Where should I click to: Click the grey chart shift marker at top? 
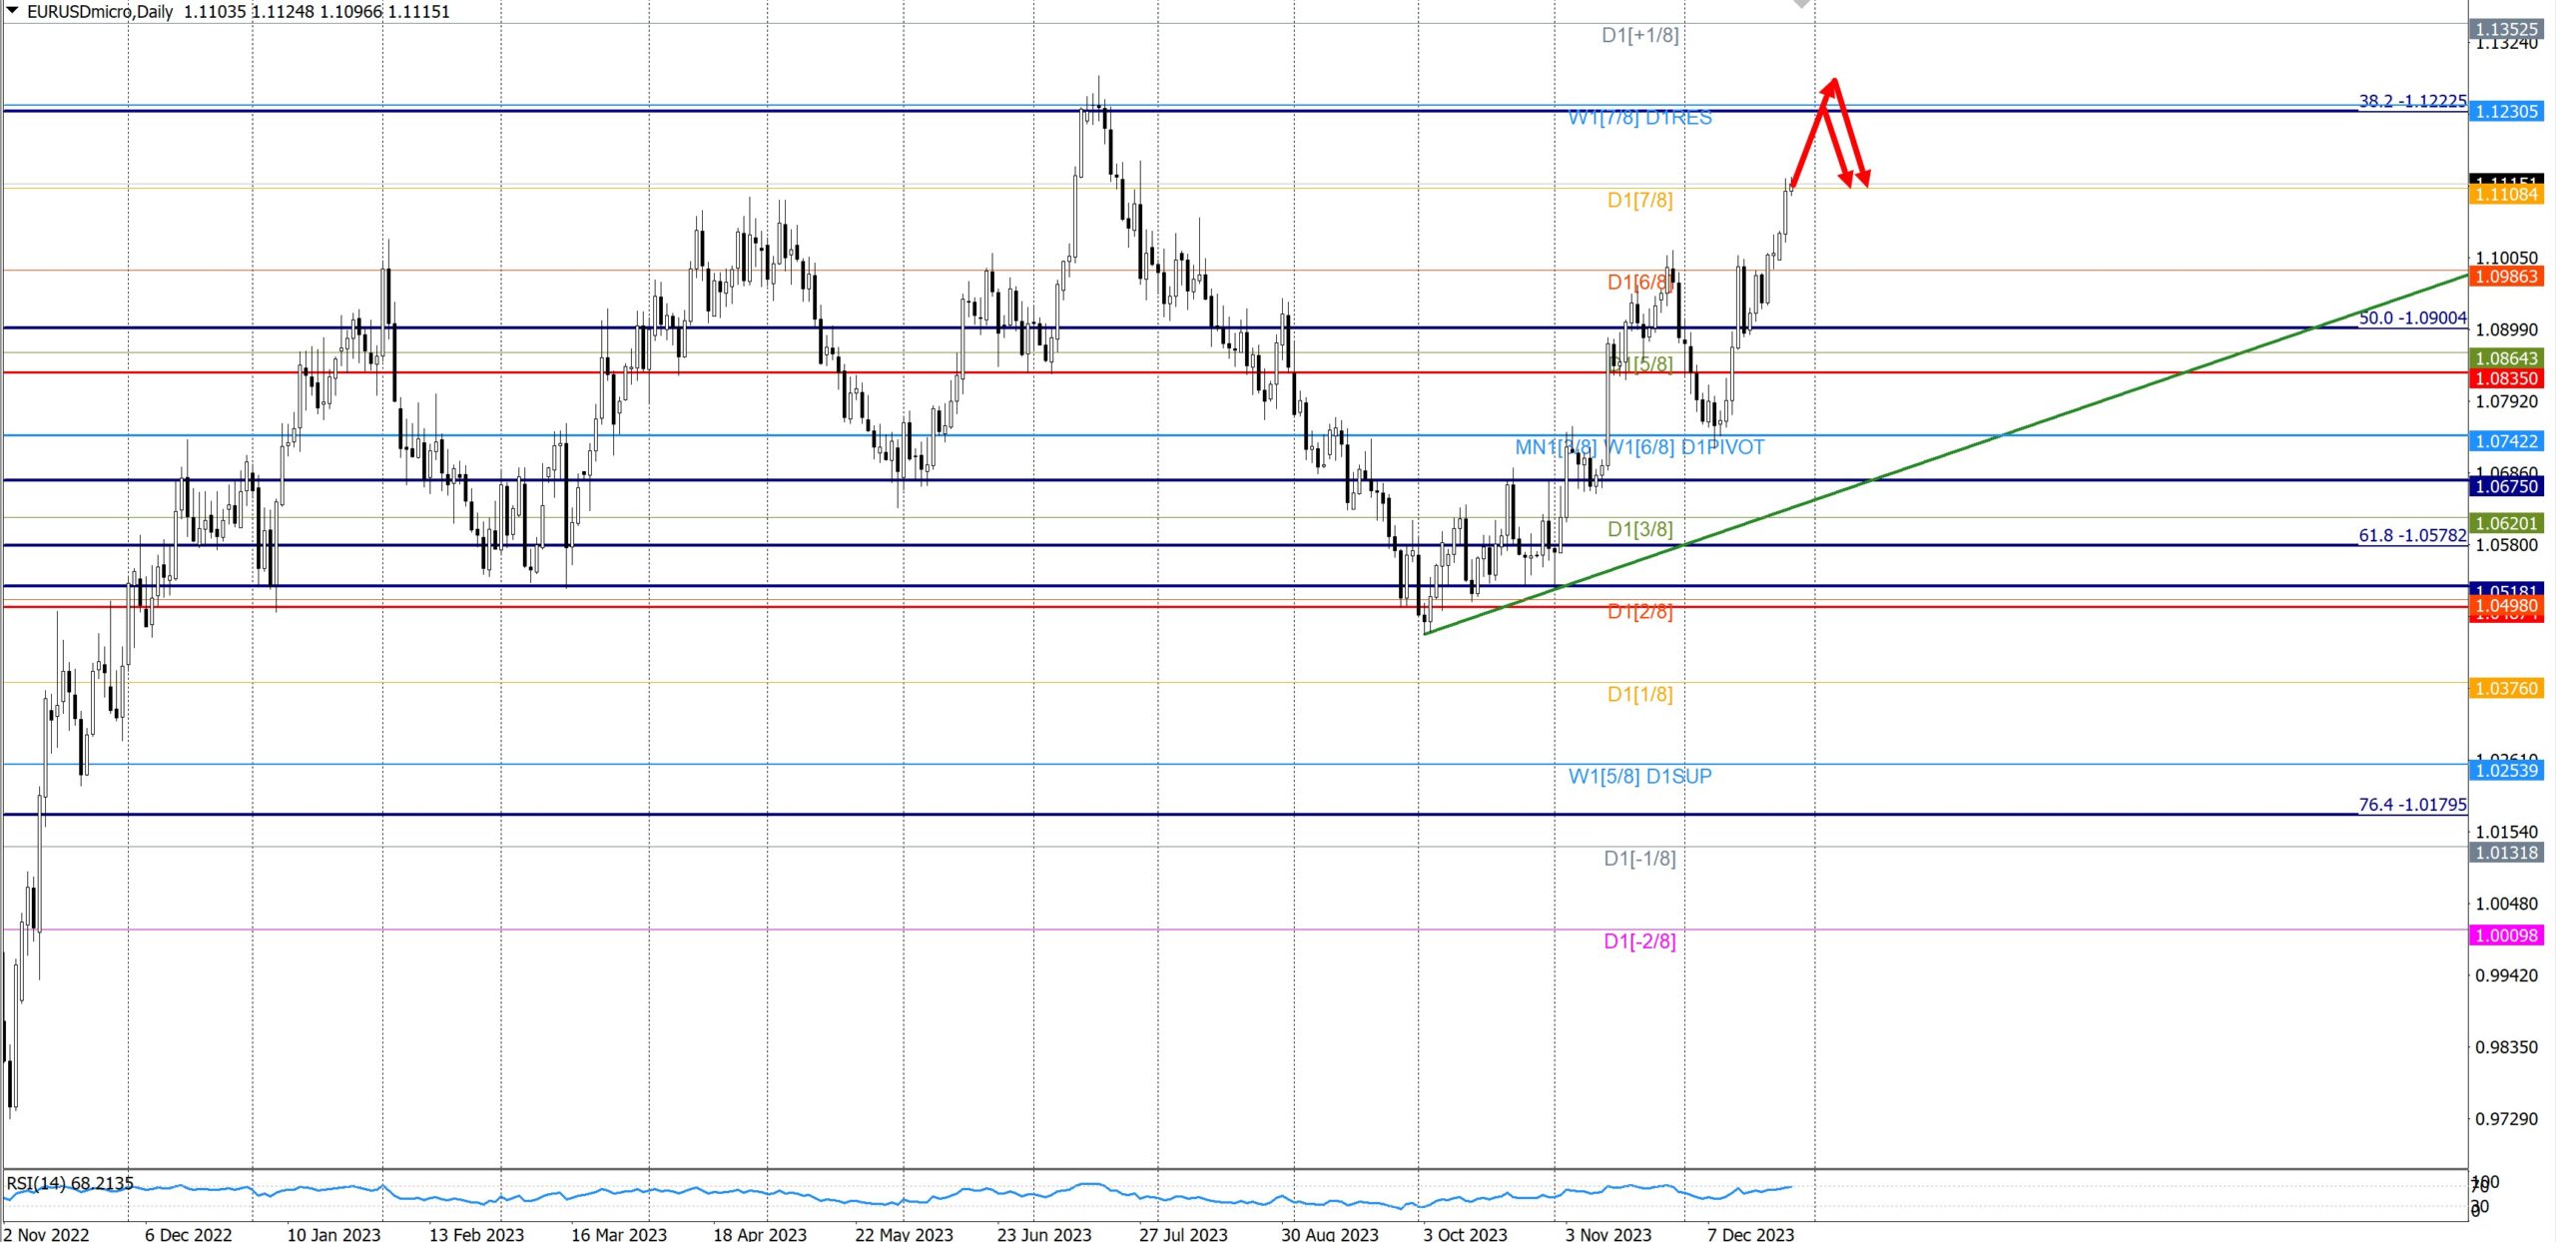(x=1801, y=4)
